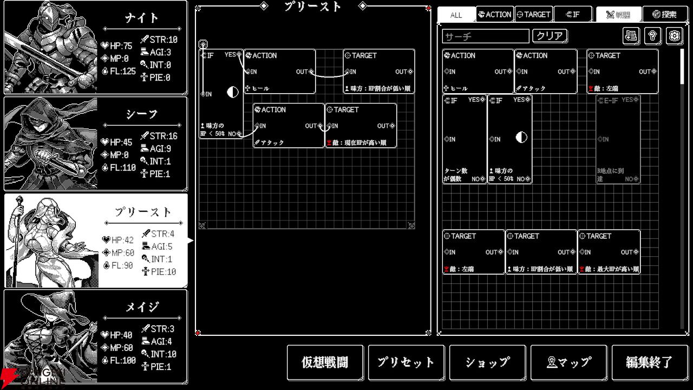Click the ヒール label in editor ACTION node

[260, 88]
